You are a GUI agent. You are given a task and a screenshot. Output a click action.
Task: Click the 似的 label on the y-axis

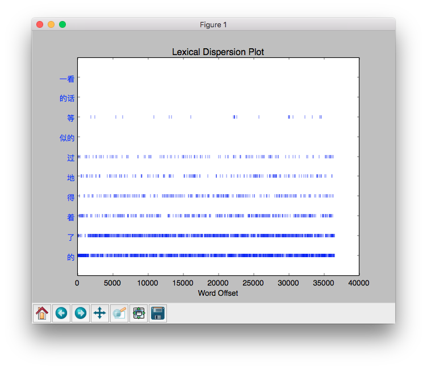click(x=67, y=138)
